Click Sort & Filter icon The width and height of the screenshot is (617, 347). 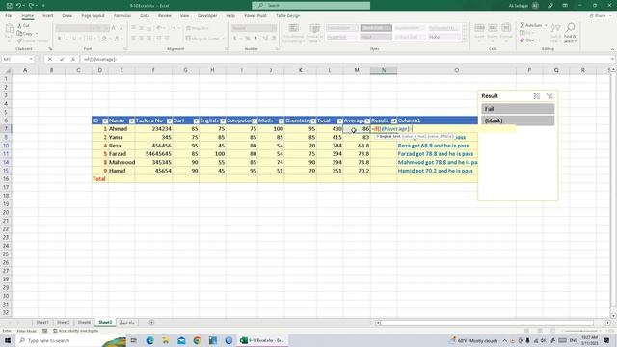coord(555,28)
